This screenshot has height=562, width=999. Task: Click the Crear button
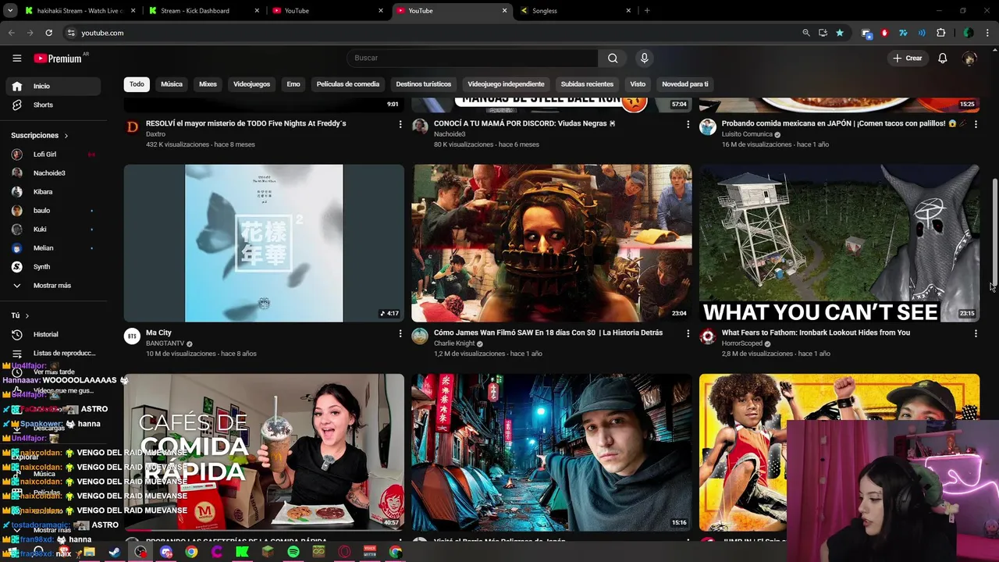[908, 58]
